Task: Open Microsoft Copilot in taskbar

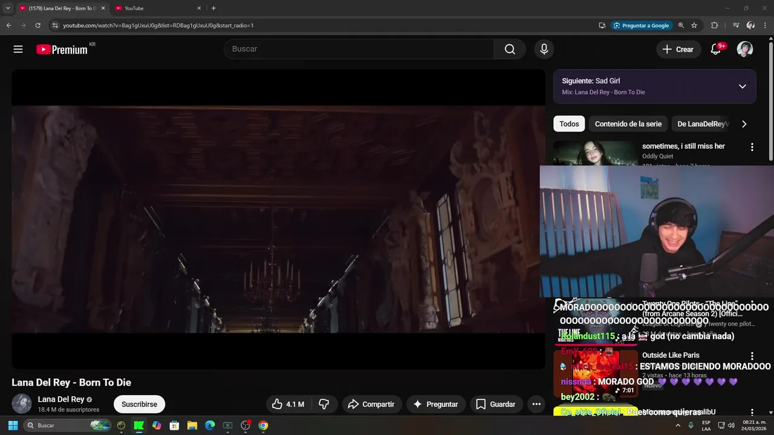Action: point(157,425)
